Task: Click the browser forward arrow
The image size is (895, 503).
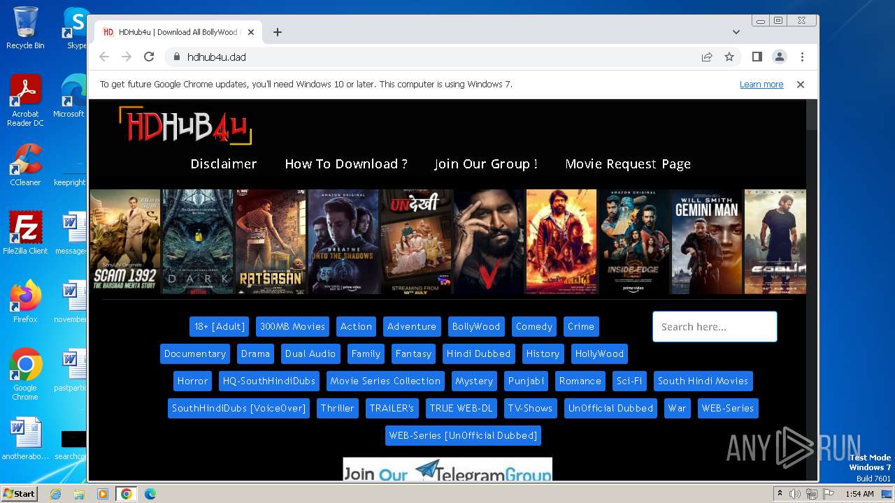Action: click(x=127, y=57)
